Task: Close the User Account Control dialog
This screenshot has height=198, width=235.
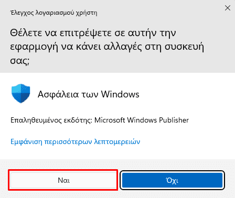Action: (228, 8)
